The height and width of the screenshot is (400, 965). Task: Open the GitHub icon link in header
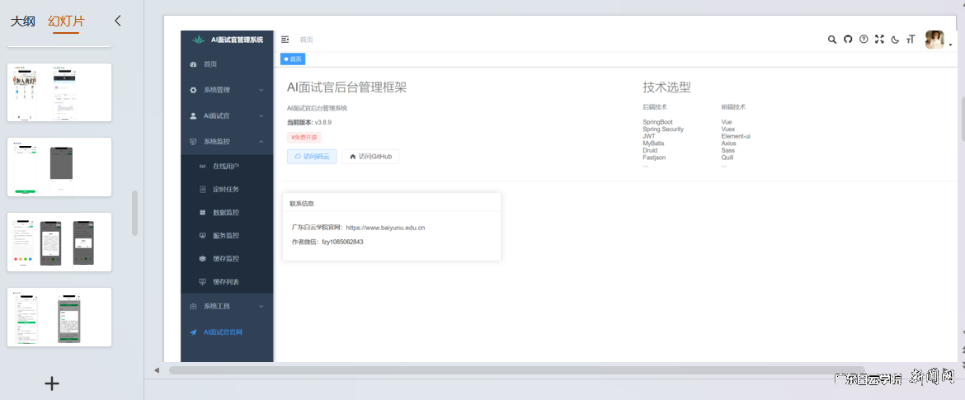coord(848,40)
